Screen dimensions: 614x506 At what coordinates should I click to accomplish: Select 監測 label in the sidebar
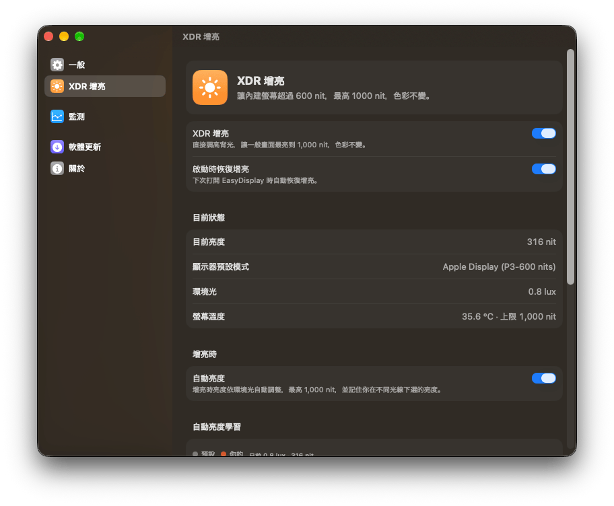77,116
